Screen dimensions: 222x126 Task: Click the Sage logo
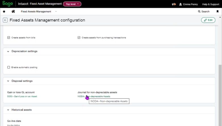pos(8,4)
